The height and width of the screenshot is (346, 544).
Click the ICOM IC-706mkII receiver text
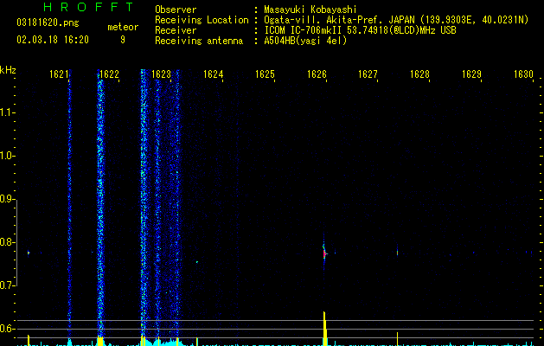pyautogui.click(x=360, y=30)
